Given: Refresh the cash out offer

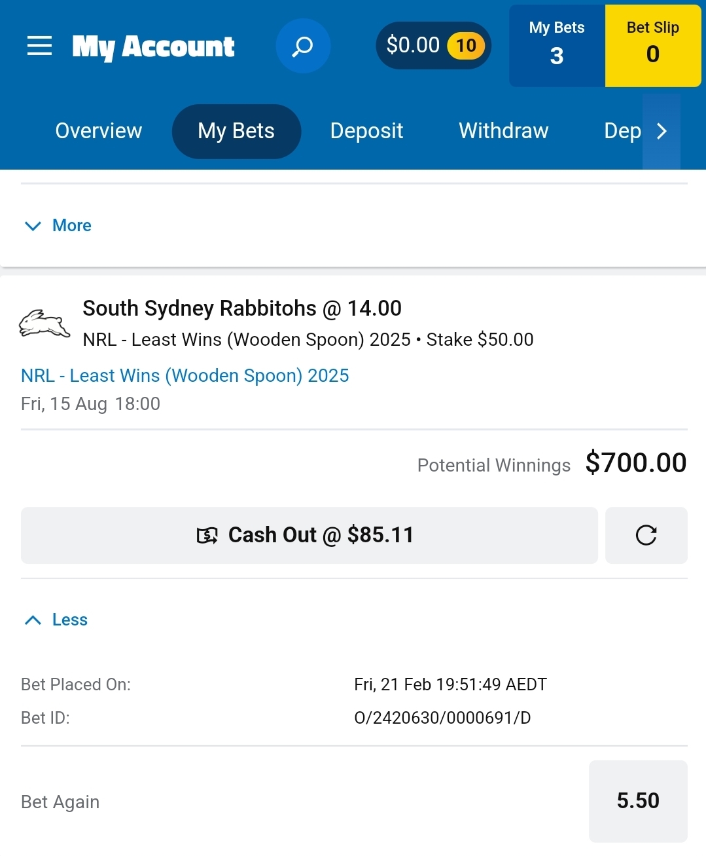Looking at the screenshot, I should coord(646,535).
